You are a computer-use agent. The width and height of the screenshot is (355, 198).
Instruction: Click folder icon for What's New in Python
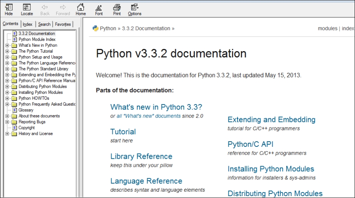coord(14,45)
